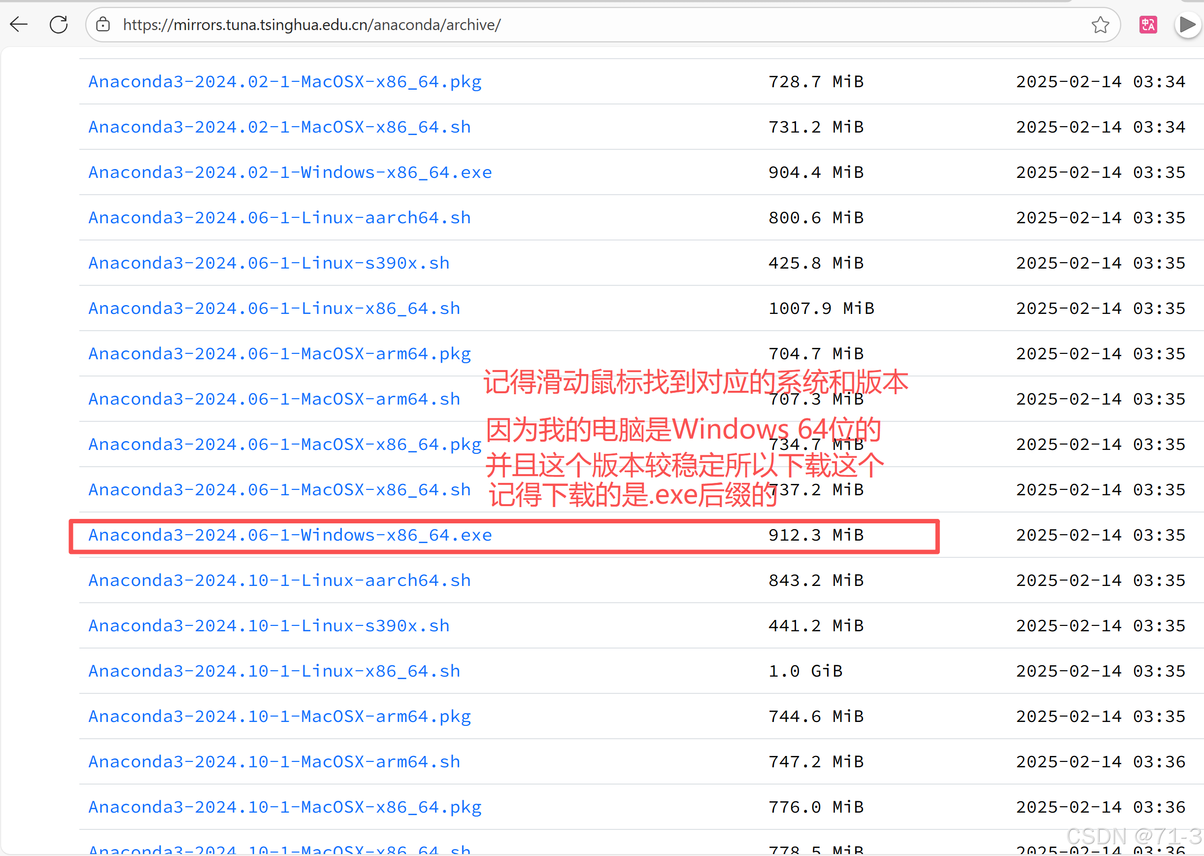The width and height of the screenshot is (1204, 856).
Task: Select Anaconda3-2024.10-1-MacOSX-arm64.pkg link
Action: (280, 717)
